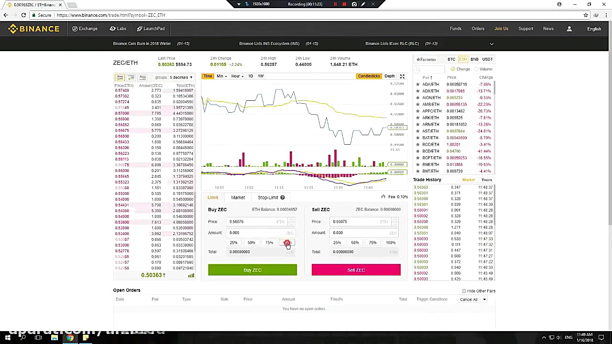
Task: Expand chart to fullscreen
Action: [402, 76]
